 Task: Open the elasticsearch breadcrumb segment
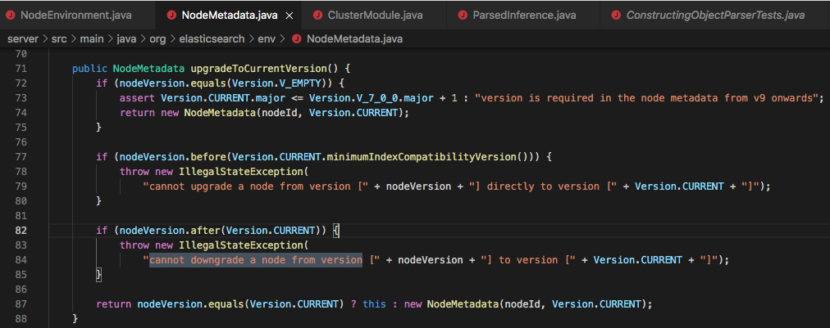coord(213,39)
